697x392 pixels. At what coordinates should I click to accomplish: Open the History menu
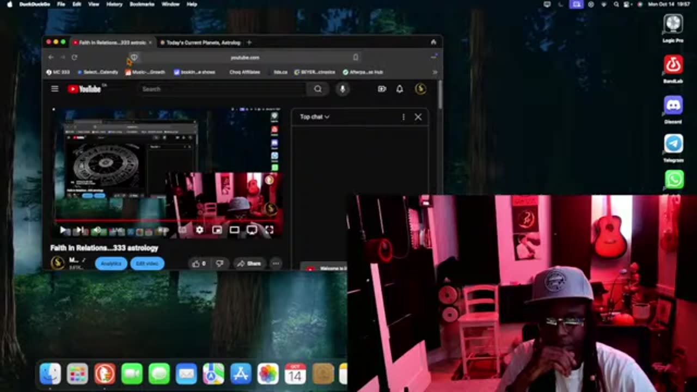(114, 4)
